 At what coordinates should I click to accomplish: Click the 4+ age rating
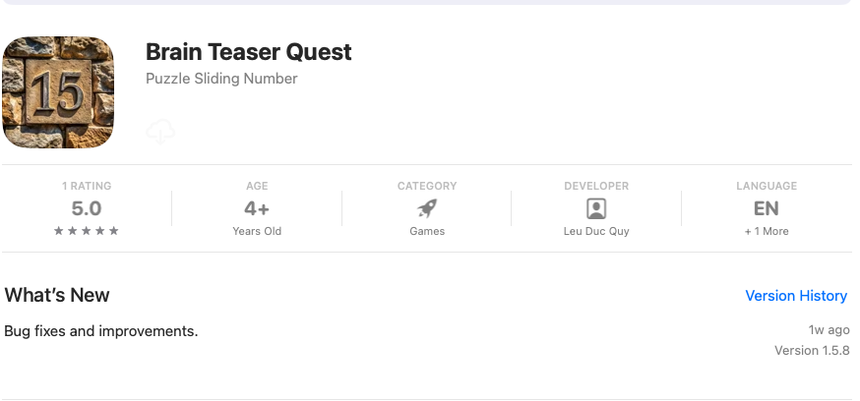pos(257,208)
